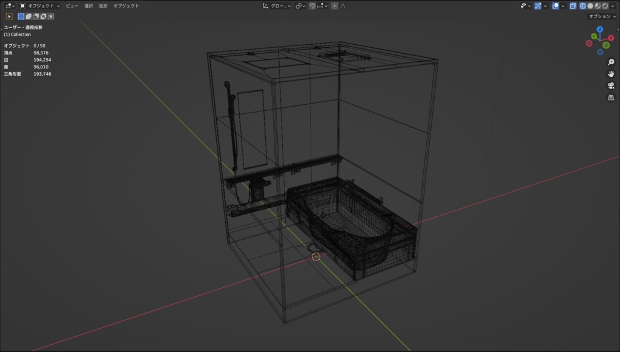Switch to rendered shading

(605, 6)
